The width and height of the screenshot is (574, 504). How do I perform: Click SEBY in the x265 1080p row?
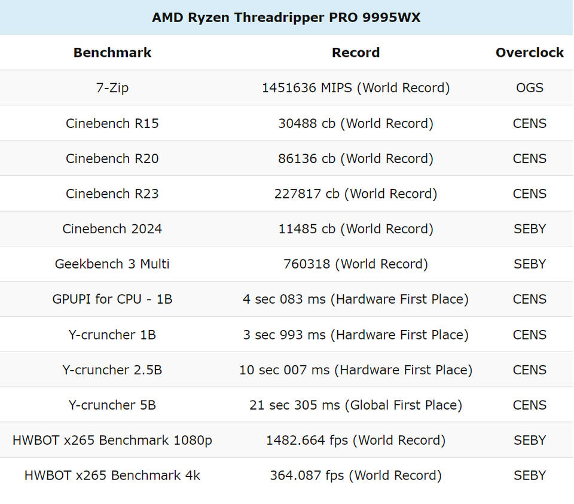click(530, 440)
